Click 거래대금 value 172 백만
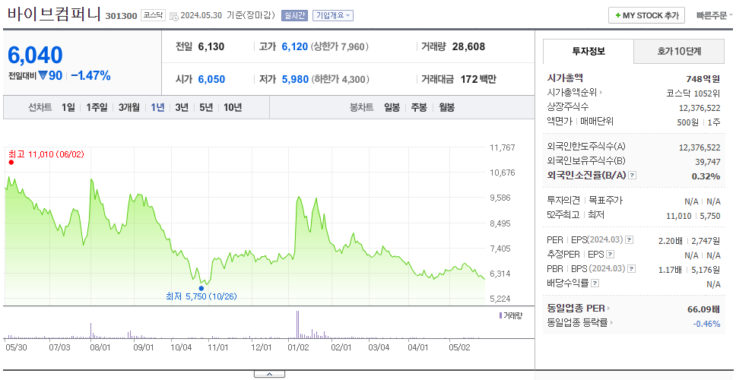 click(x=477, y=79)
